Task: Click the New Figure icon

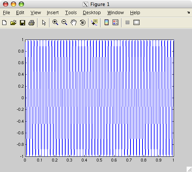Action: pos(4,23)
